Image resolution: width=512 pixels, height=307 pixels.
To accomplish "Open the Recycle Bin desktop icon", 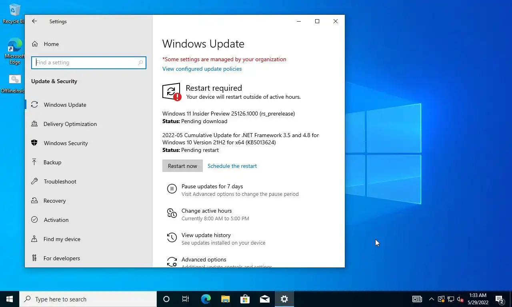I will (x=14, y=13).
